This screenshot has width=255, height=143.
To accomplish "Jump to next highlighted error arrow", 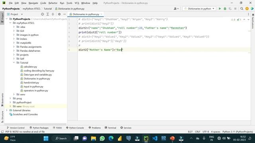I will (248, 19).
